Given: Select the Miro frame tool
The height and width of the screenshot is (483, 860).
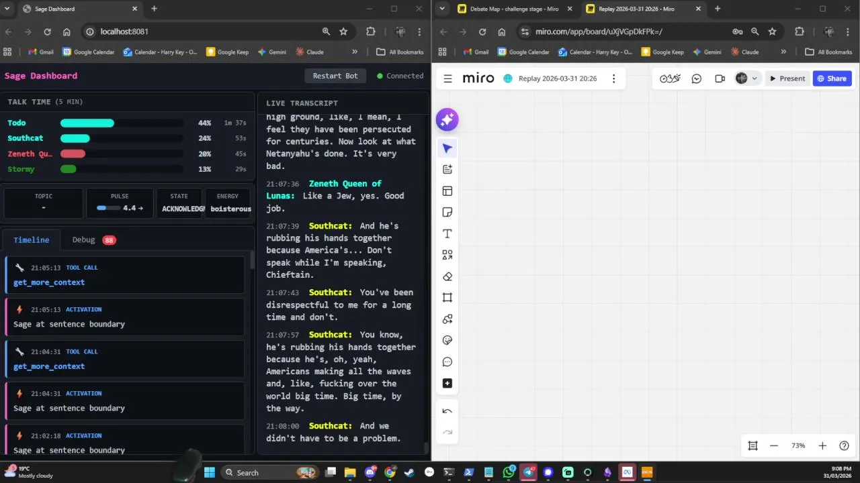Looking at the screenshot, I should [447, 298].
